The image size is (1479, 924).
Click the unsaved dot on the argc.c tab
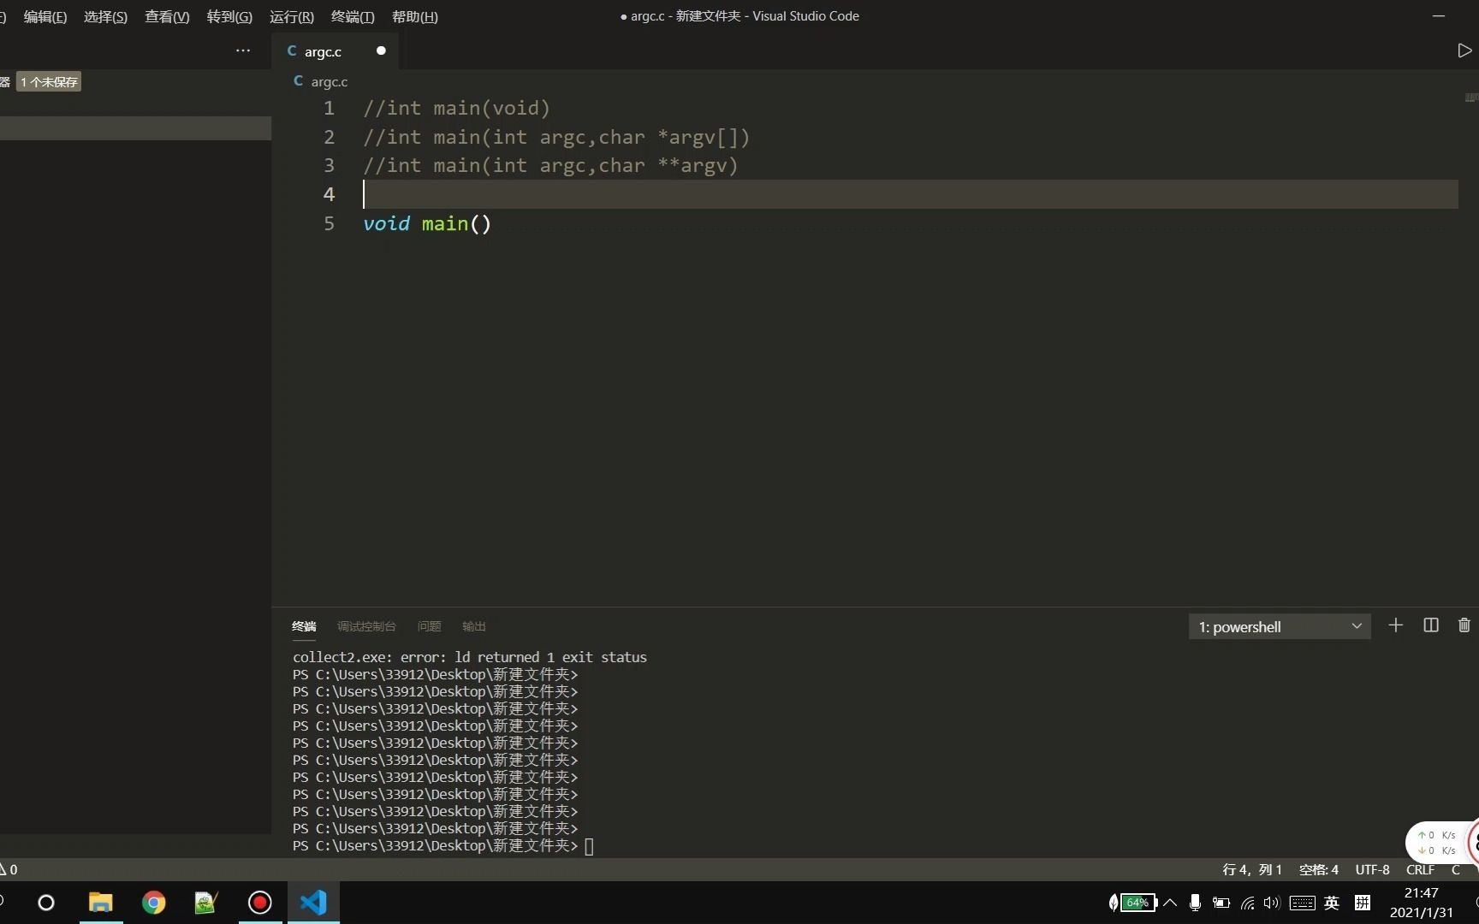(381, 50)
